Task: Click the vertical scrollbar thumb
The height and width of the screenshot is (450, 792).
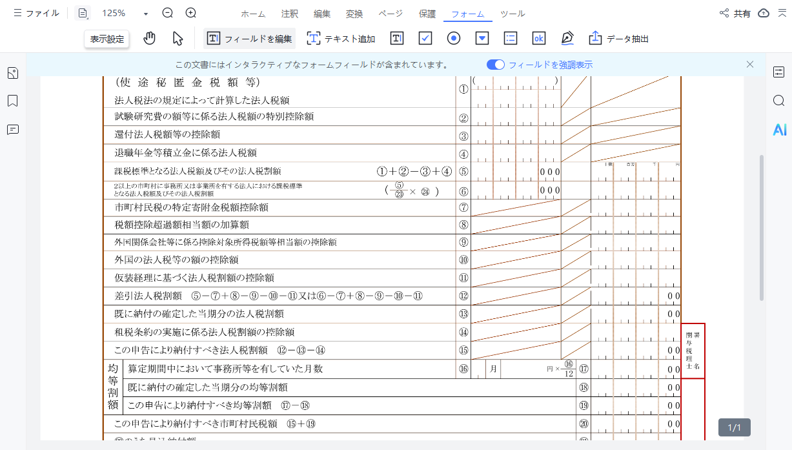Action: [x=762, y=226]
